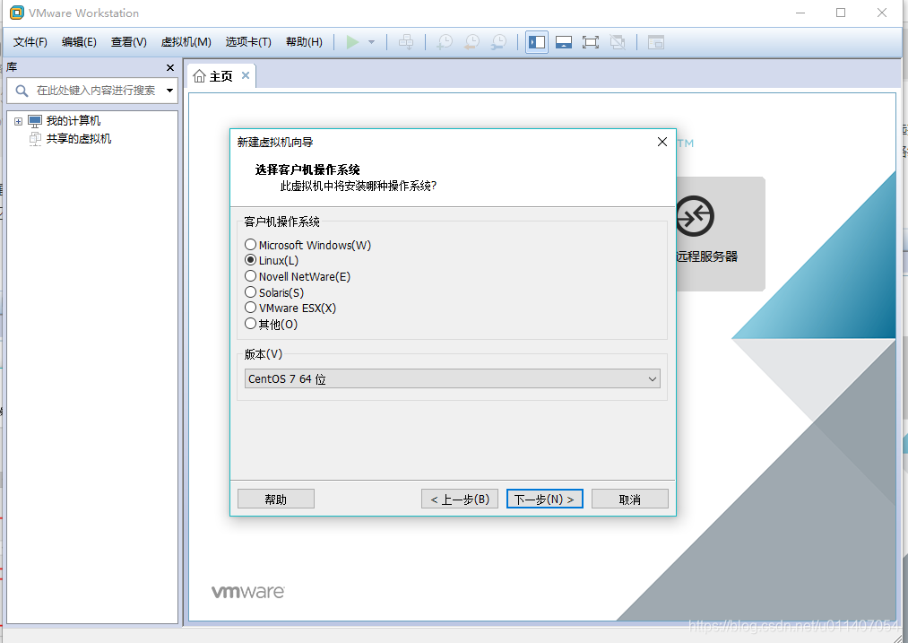Click the 取消 button
This screenshot has height=643, width=908.
coord(629,500)
